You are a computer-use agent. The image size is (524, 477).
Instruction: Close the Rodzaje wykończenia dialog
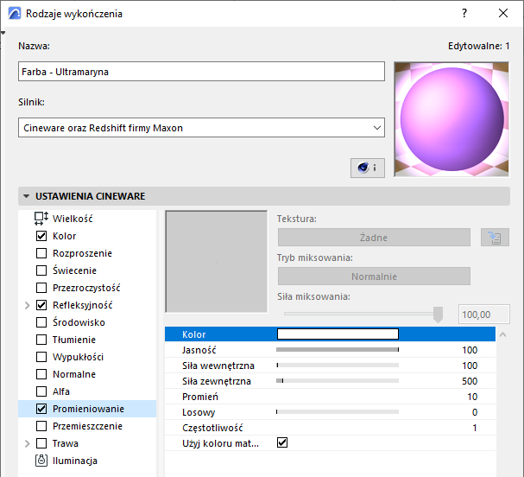point(503,13)
